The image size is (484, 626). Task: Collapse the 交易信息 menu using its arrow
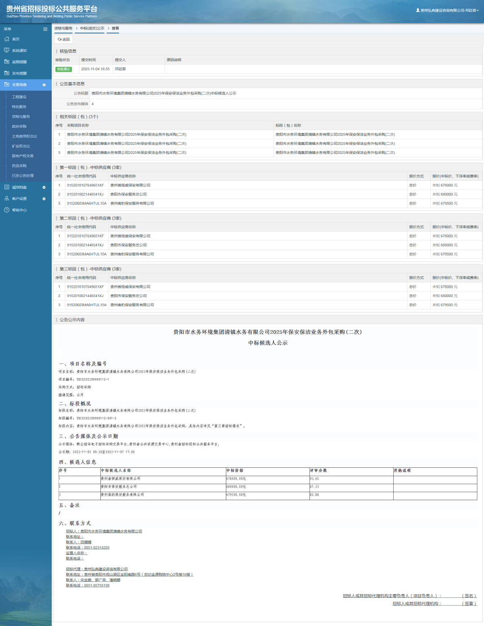(x=44, y=85)
